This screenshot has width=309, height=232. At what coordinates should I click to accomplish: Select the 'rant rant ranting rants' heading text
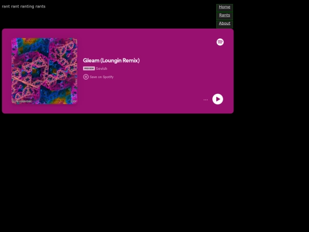tap(23, 6)
